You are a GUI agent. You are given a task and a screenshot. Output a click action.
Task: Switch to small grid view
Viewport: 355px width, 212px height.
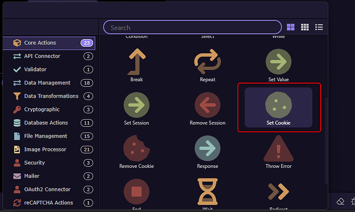305,27
